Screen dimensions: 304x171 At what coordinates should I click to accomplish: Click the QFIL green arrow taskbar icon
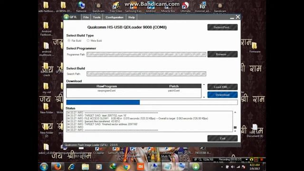click(196, 167)
